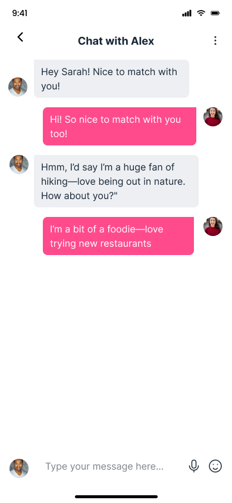
Task: Tap Sarah's avatar beside the 'Hi! So nice' message
Action: tap(213, 117)
